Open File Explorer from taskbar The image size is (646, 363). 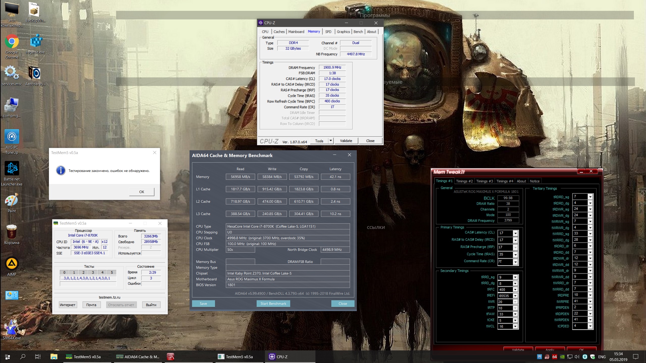pyautogui.click(x=54, y=357)
